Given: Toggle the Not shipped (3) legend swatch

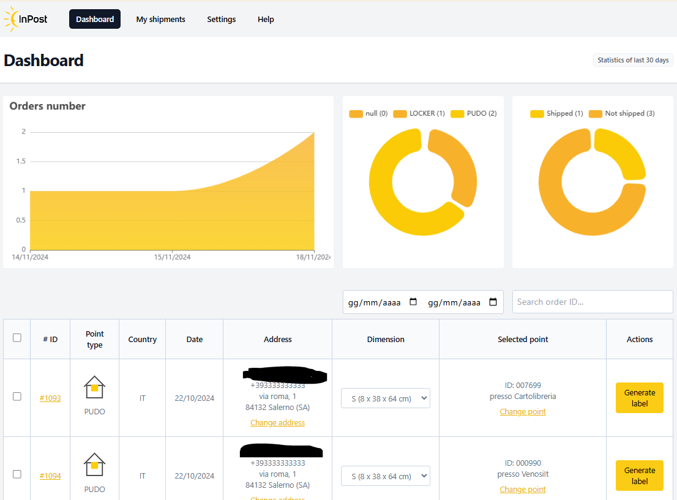Looking at the screenshot, I should click(596, 114).
